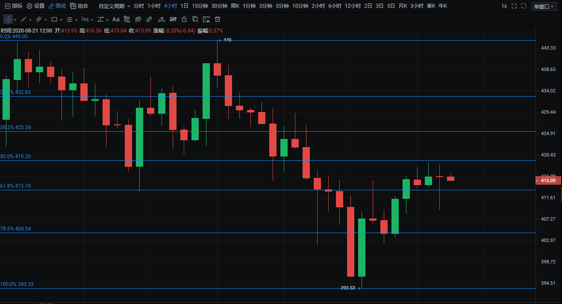
Task: Click the candlestick pattern tool icon
Action: click(x=173, y=20)
